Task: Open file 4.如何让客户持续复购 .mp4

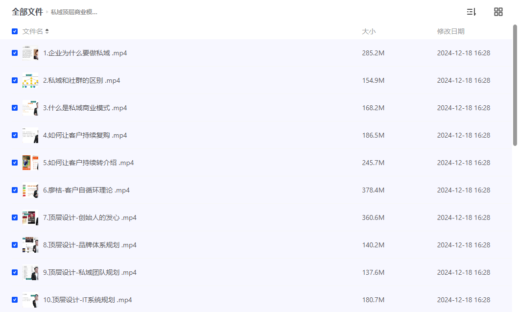Action: click(85, 135)
